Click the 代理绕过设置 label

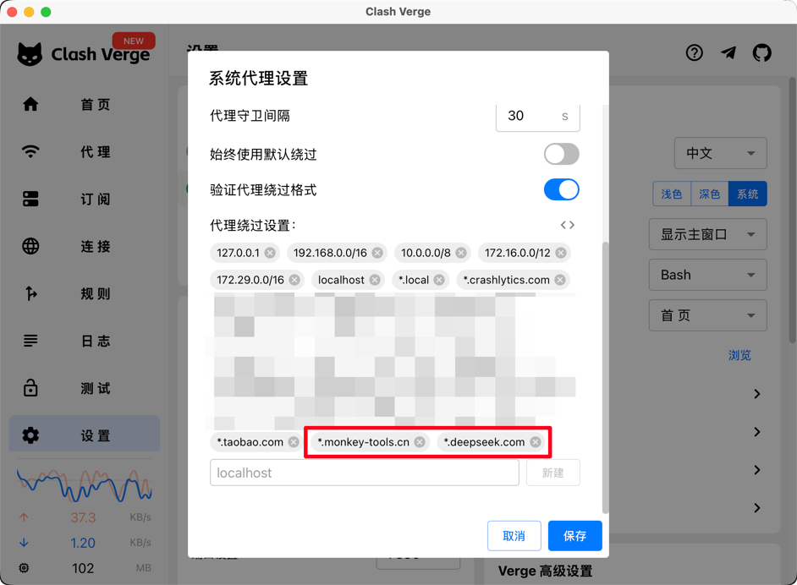[x=253, y=225]
